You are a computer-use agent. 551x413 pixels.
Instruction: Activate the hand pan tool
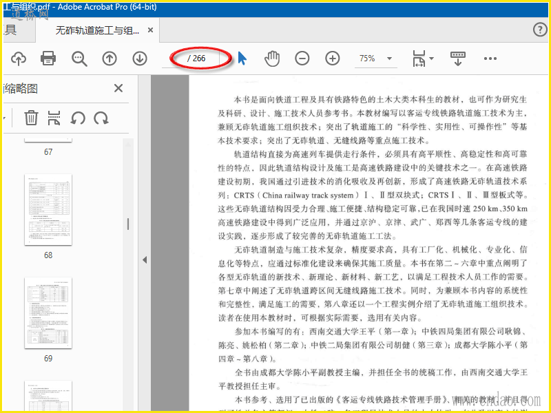click(272, 59)
